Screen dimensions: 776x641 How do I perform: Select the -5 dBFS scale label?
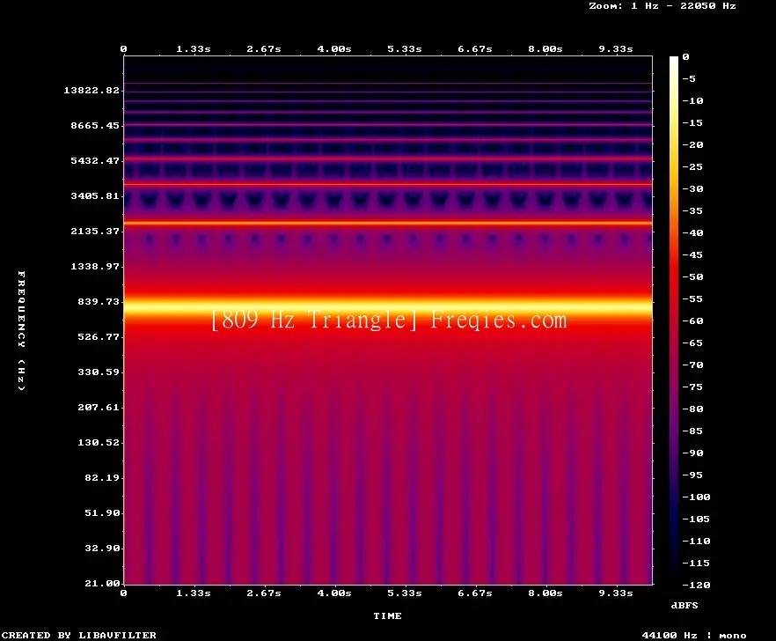[689, 78]
